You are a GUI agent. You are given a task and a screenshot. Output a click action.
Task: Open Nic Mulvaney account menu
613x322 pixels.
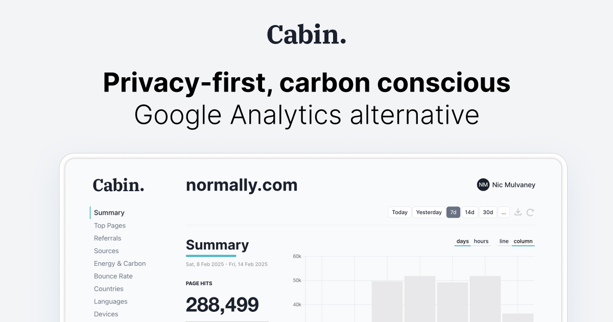pyautogui.click(x=514, y=185)
